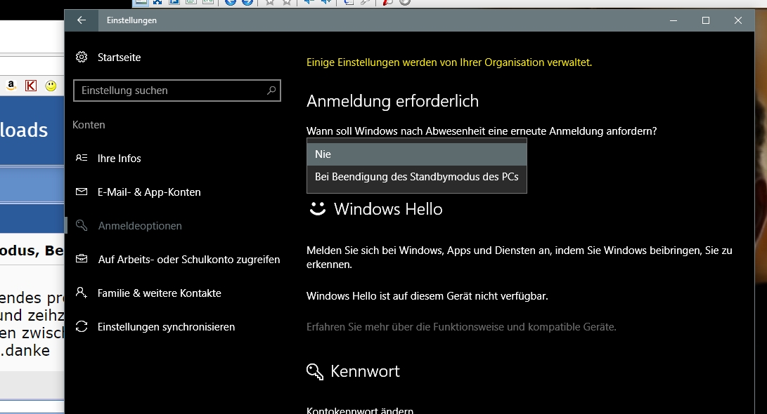The image size is (767, 414).
Task: Click the magnifier icon in the search box
Action: click(x=271, y=91)
